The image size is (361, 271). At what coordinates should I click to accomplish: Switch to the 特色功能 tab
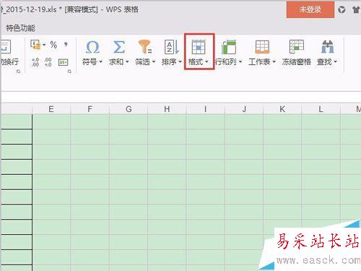20,28
